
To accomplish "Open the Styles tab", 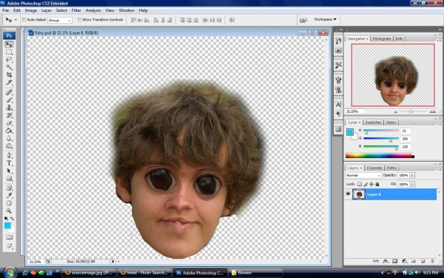I will [391, 122].
